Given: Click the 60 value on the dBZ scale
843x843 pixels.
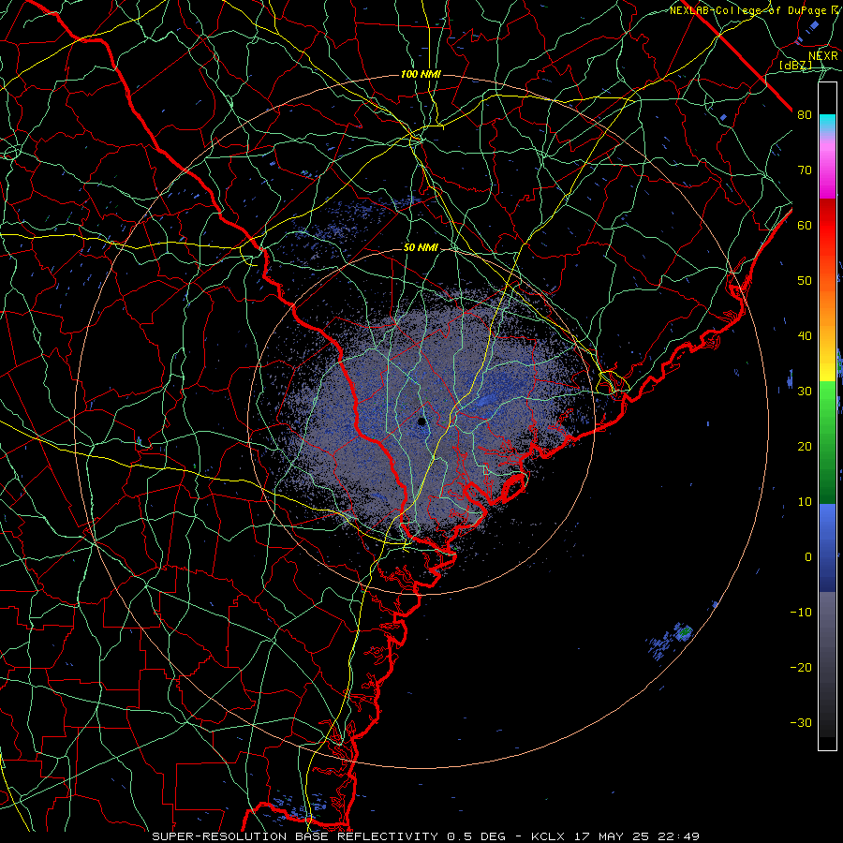Looking at the screenshot, I should [805, 225].
